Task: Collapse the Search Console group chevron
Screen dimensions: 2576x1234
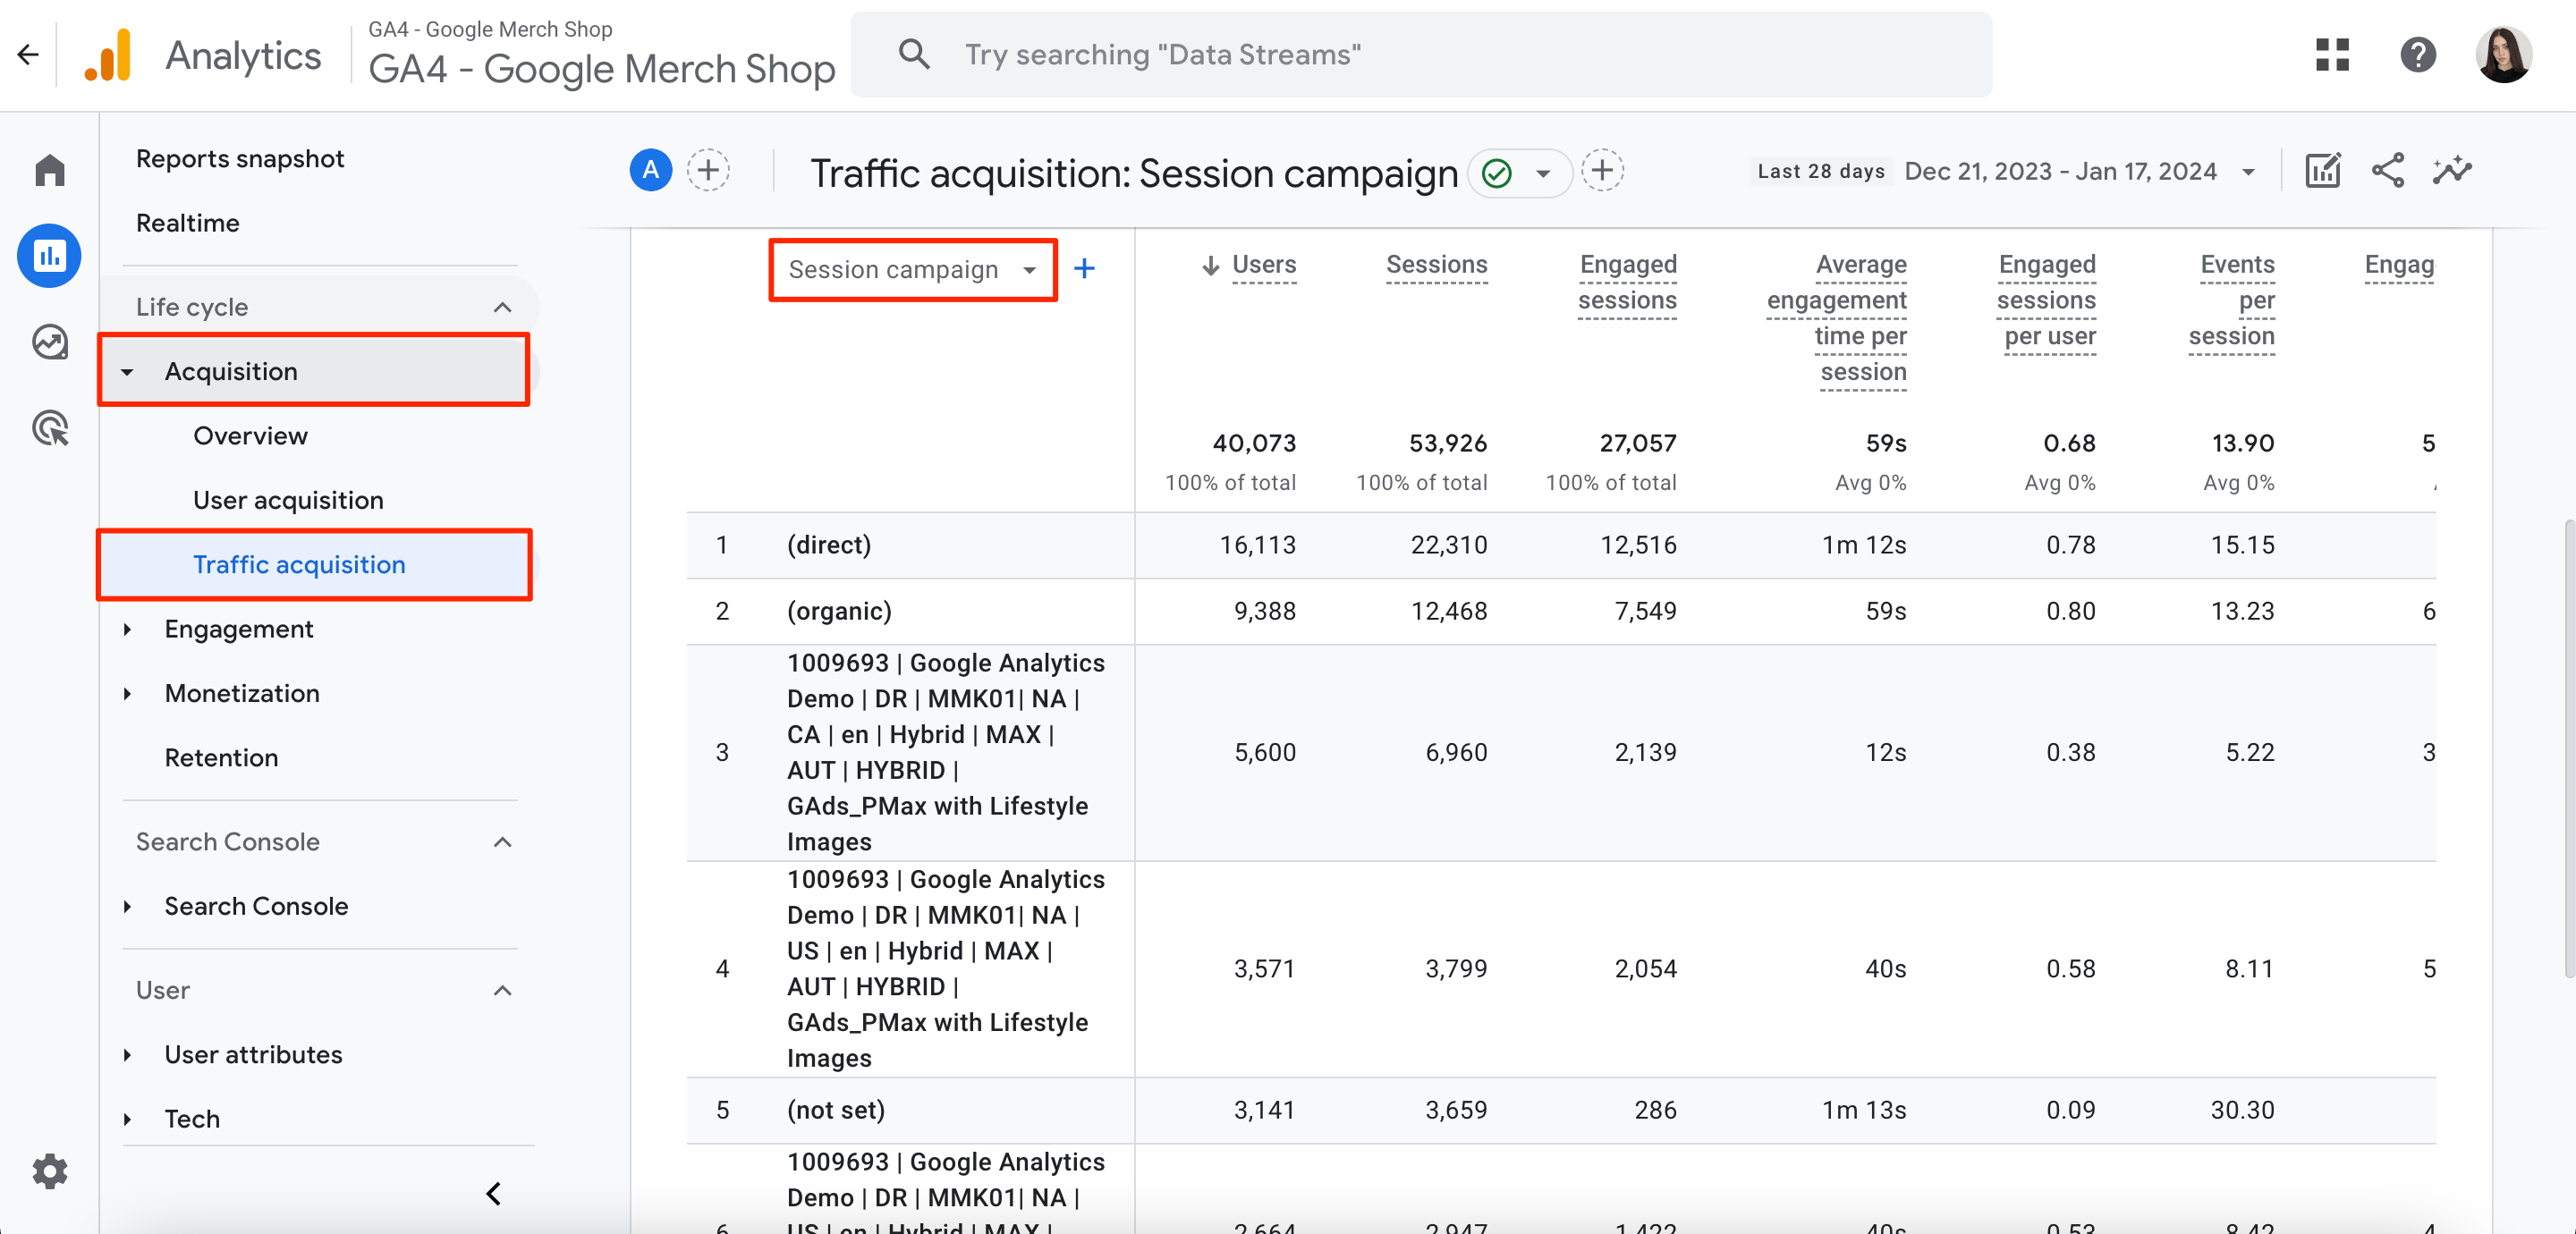Action: 503,842
